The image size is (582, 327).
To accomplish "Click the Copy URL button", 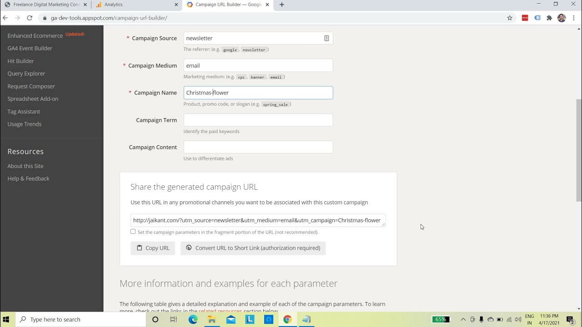I will tap(153, 248).
